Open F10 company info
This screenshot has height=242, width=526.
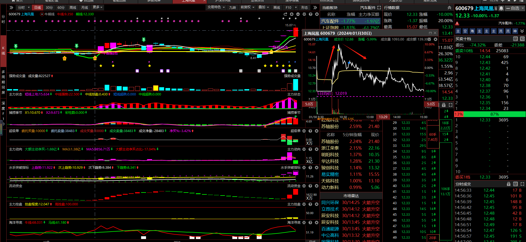point(288,7)
